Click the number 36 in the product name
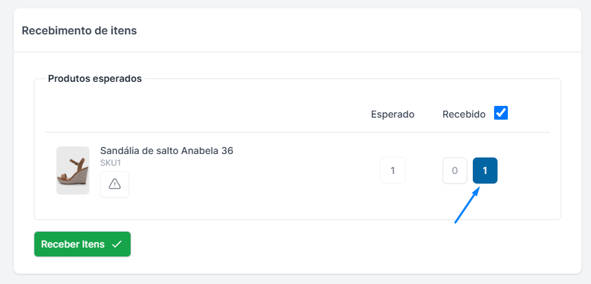Image resolution: width=591 pixels, height=284 pixels. 227,151
